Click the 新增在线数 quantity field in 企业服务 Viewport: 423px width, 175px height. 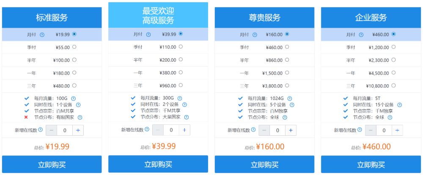384,130
